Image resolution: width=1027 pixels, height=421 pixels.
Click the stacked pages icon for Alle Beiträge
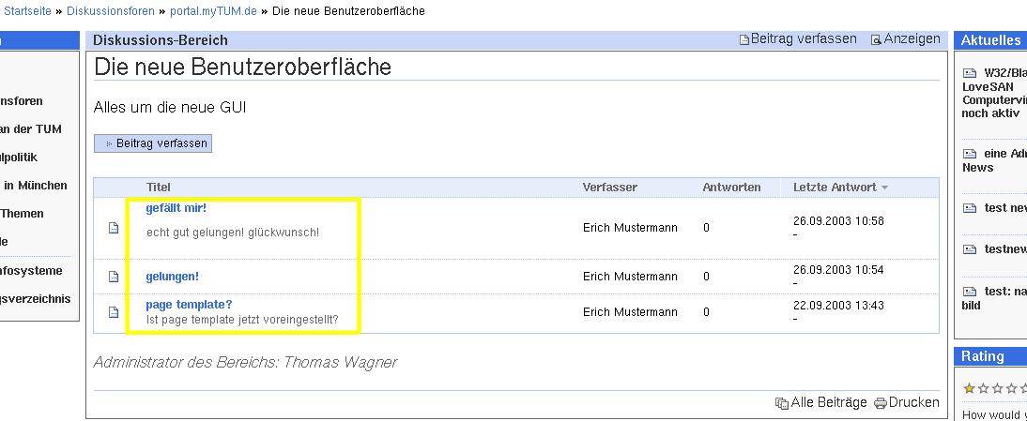pos(781,403)
